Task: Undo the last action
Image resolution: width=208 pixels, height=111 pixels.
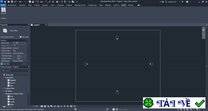Action: pos(20,2)
